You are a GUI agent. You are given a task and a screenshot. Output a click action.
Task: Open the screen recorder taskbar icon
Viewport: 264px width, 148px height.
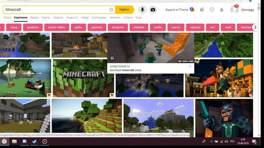45,141
